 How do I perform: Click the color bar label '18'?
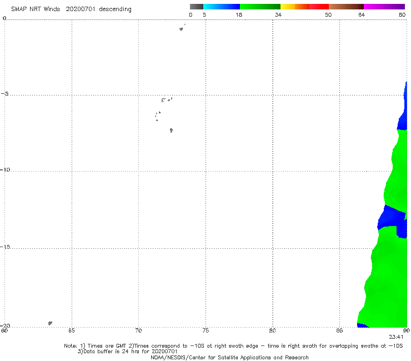239,14
